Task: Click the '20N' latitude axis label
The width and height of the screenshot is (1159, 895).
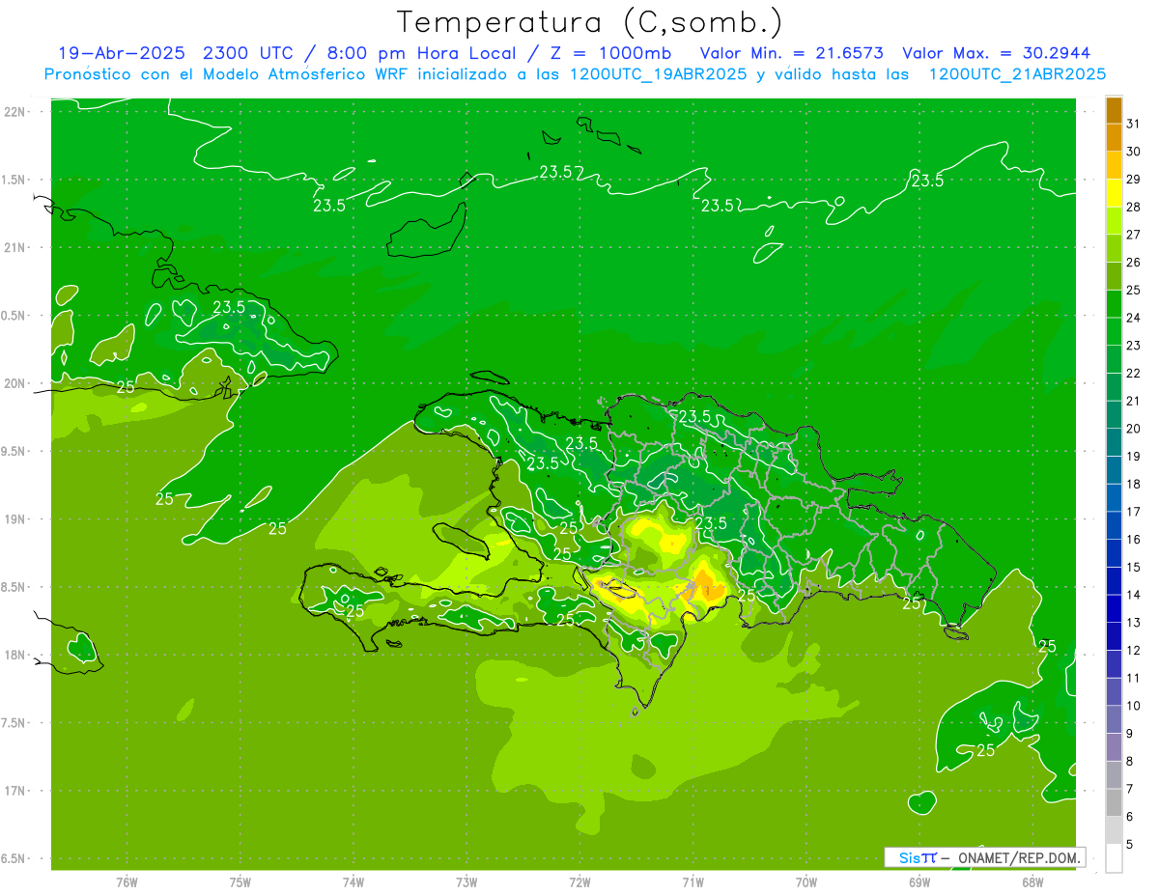Action: (15, 383)
